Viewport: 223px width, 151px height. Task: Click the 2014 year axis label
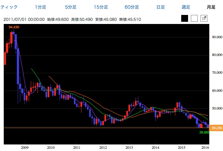click(x=155, y=148)
